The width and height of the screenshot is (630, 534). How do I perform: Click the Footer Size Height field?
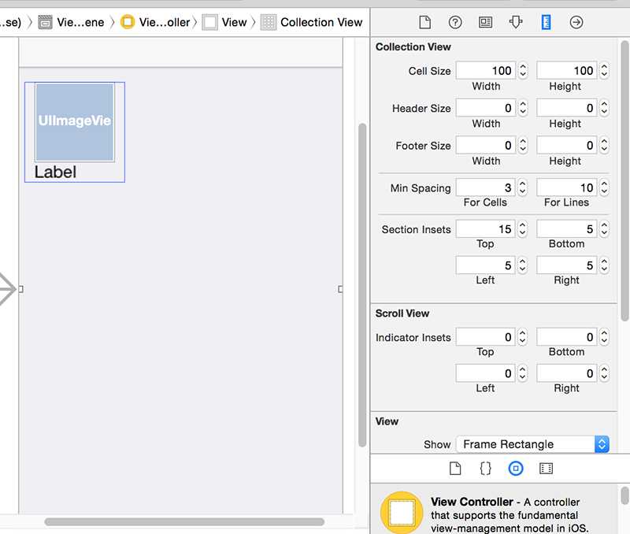566,146
